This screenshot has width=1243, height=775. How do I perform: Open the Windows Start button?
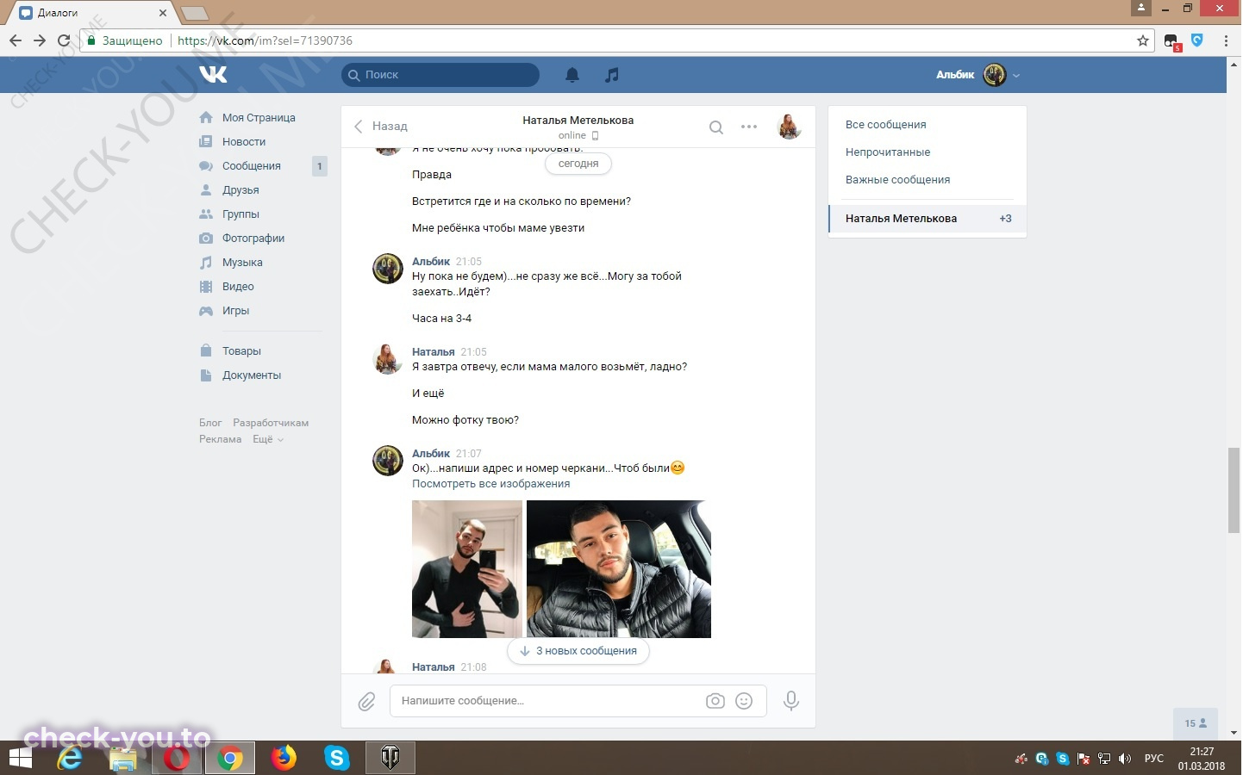pos(20,759)
